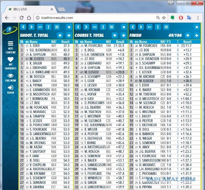Viewport: 205px width, 190px height.
Task: Expand Finish panel height
Action: coord(158,27)
